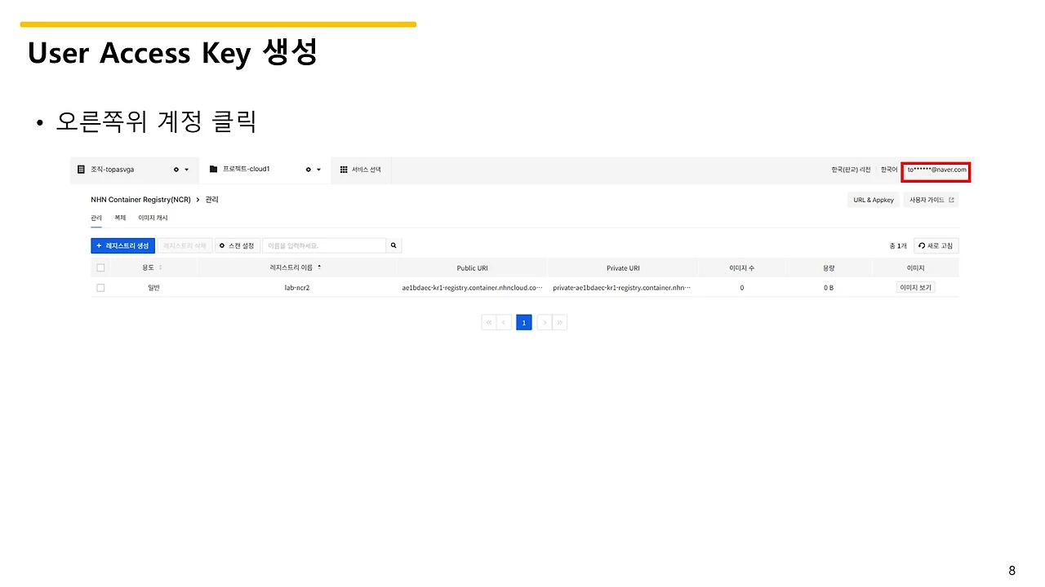
Task: Sort by the 용도 column arrows
Action: tap(160, 267)
